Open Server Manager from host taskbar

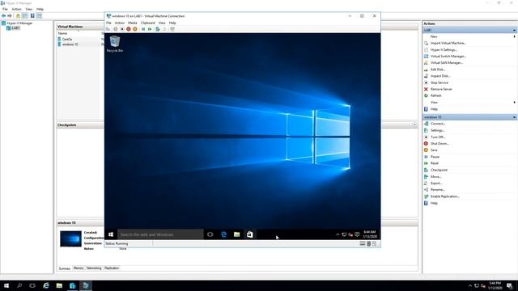point(72,285)
